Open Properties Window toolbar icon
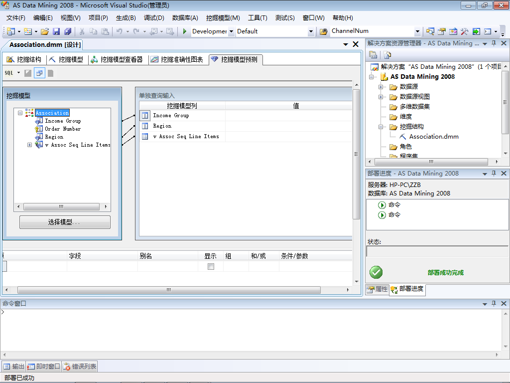Viewport: 510px width, 383px height. tap(442, 31)
